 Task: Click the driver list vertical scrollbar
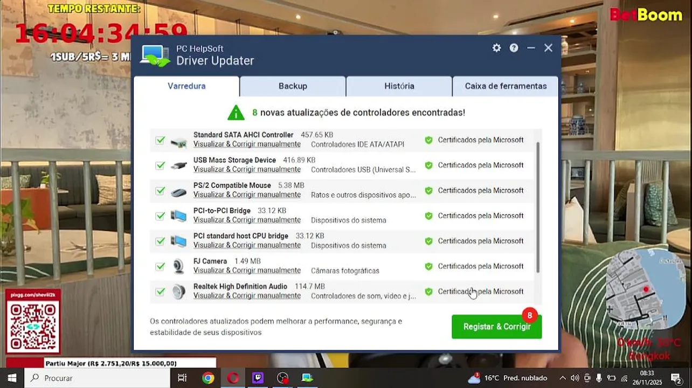pyautogui.click(x=538, y=207)
